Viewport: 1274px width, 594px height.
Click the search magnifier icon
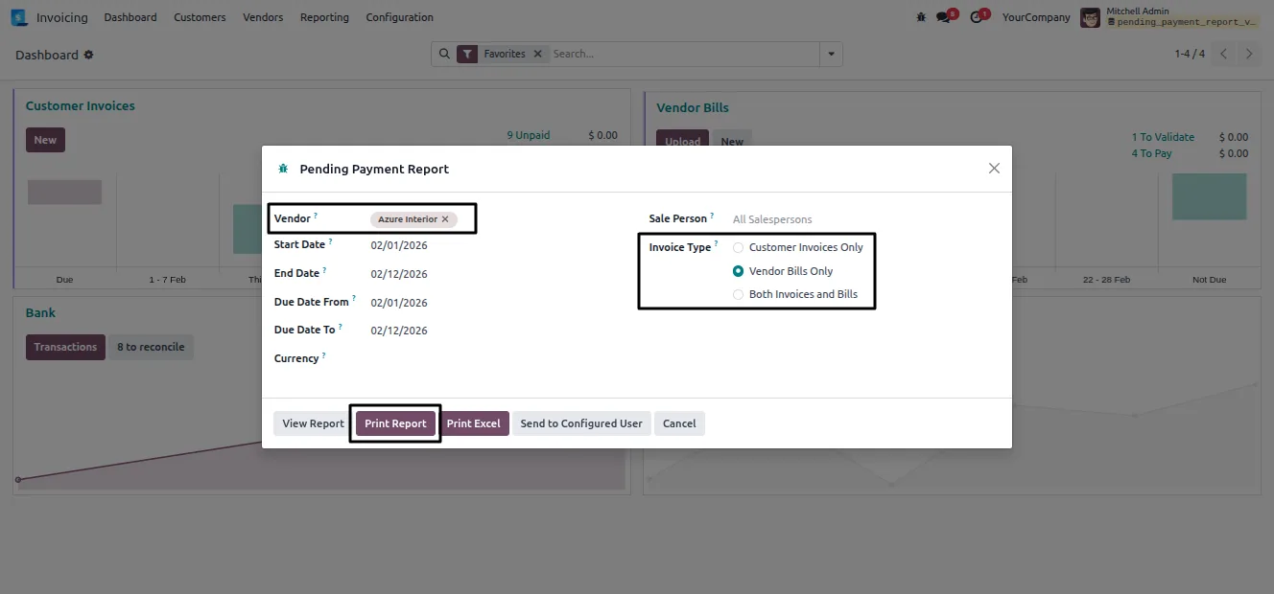444,55
